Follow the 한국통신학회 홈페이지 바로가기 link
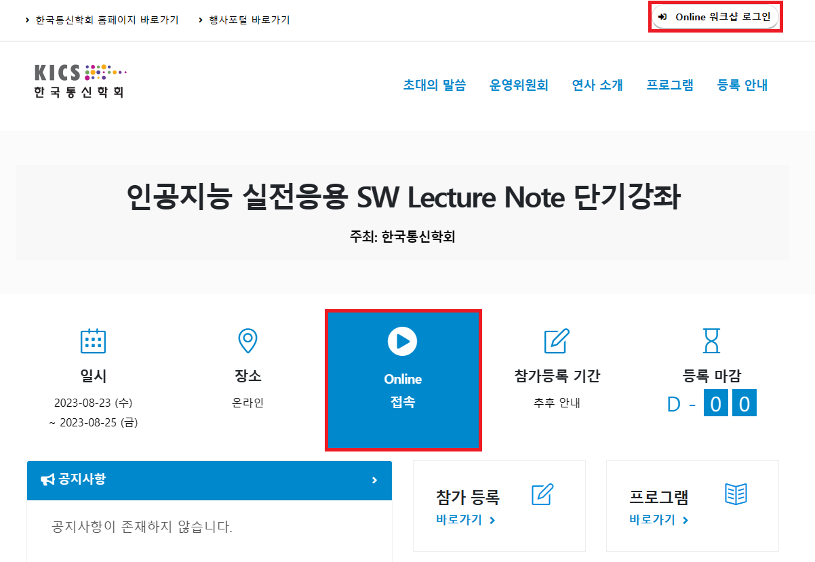This screenshot has width=815, height=562. point(106,20)
